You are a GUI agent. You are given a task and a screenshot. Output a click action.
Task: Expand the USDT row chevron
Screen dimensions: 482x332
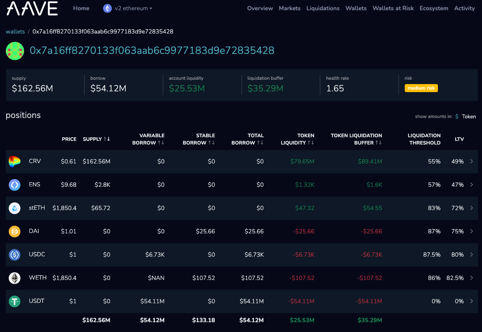[x=471, y=301]
